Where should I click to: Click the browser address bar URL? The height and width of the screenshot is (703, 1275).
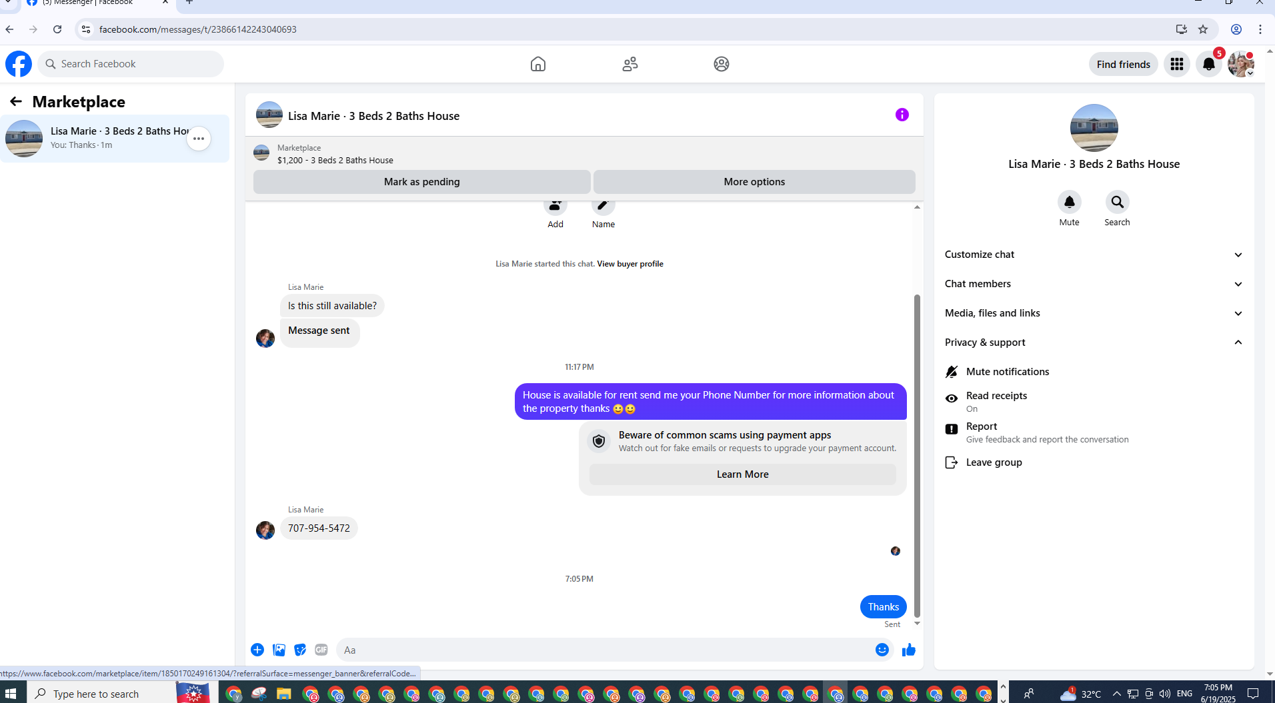198,29
